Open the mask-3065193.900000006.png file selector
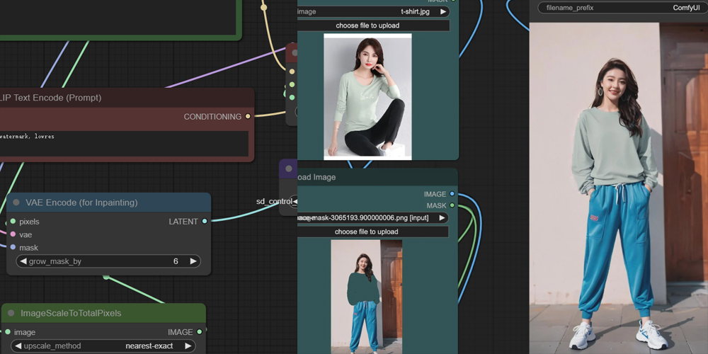The width and height of the screenshot is (708, 354). (373, 218)
